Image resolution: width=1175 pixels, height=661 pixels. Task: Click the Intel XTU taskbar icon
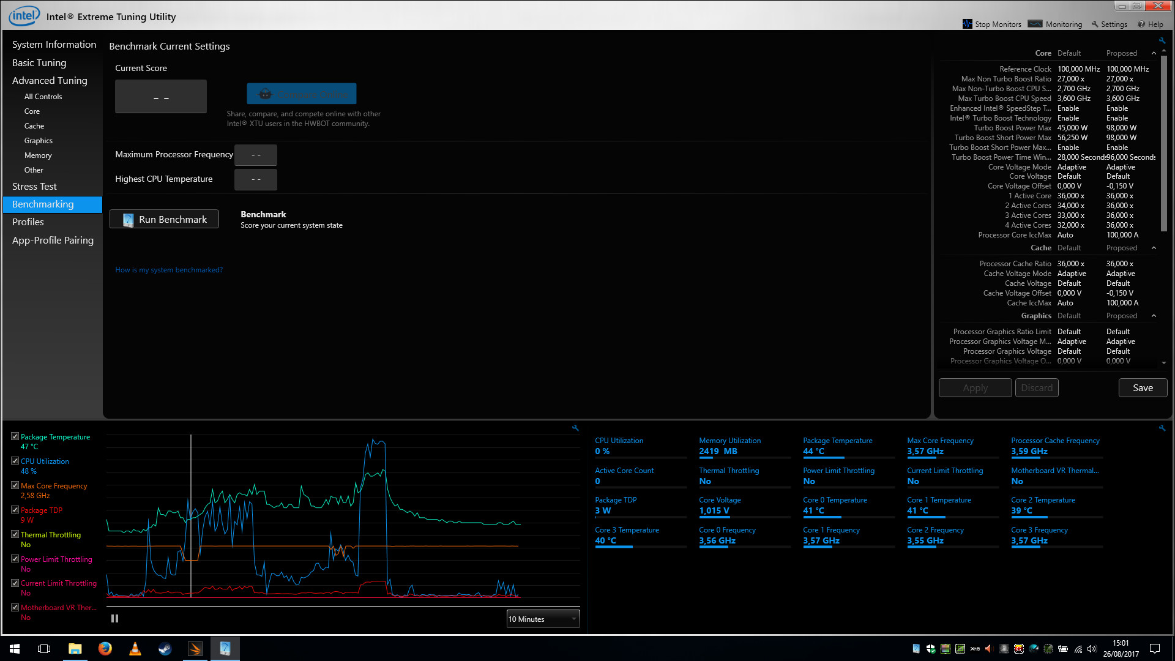[225, 649]
